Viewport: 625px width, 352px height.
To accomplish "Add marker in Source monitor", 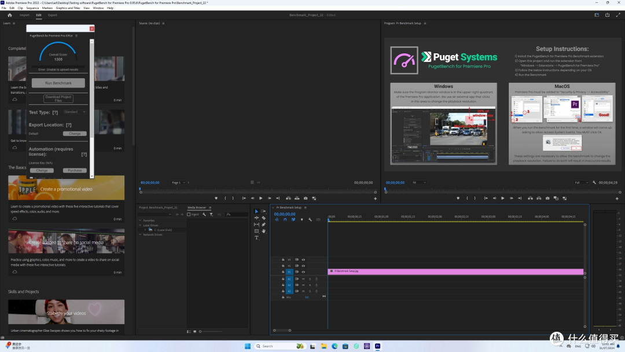I will click(216, 198).
